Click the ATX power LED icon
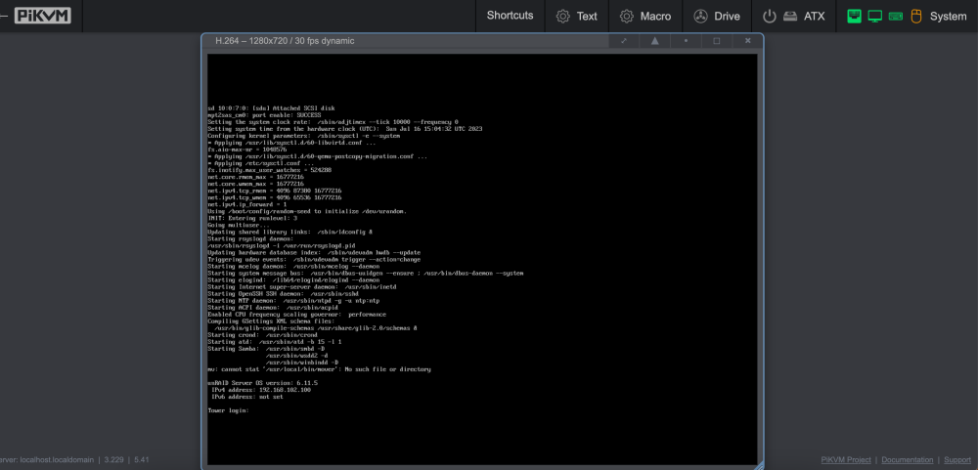This screenshot has width=978, height=470. point(770,17)
